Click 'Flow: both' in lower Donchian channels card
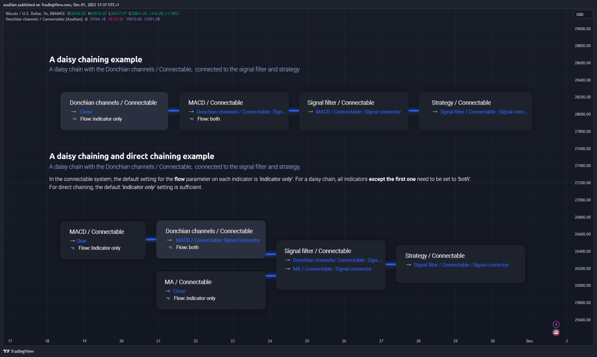This screenshot has width=597, height=357. (x=187, y=248)
